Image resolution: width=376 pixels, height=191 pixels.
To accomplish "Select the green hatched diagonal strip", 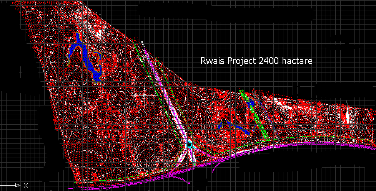I will coord(255,115).
